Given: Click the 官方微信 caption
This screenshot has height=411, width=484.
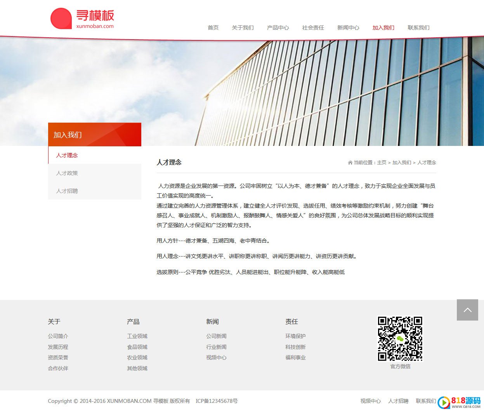Looking at the screenshot, I should [x=400, y=366].
